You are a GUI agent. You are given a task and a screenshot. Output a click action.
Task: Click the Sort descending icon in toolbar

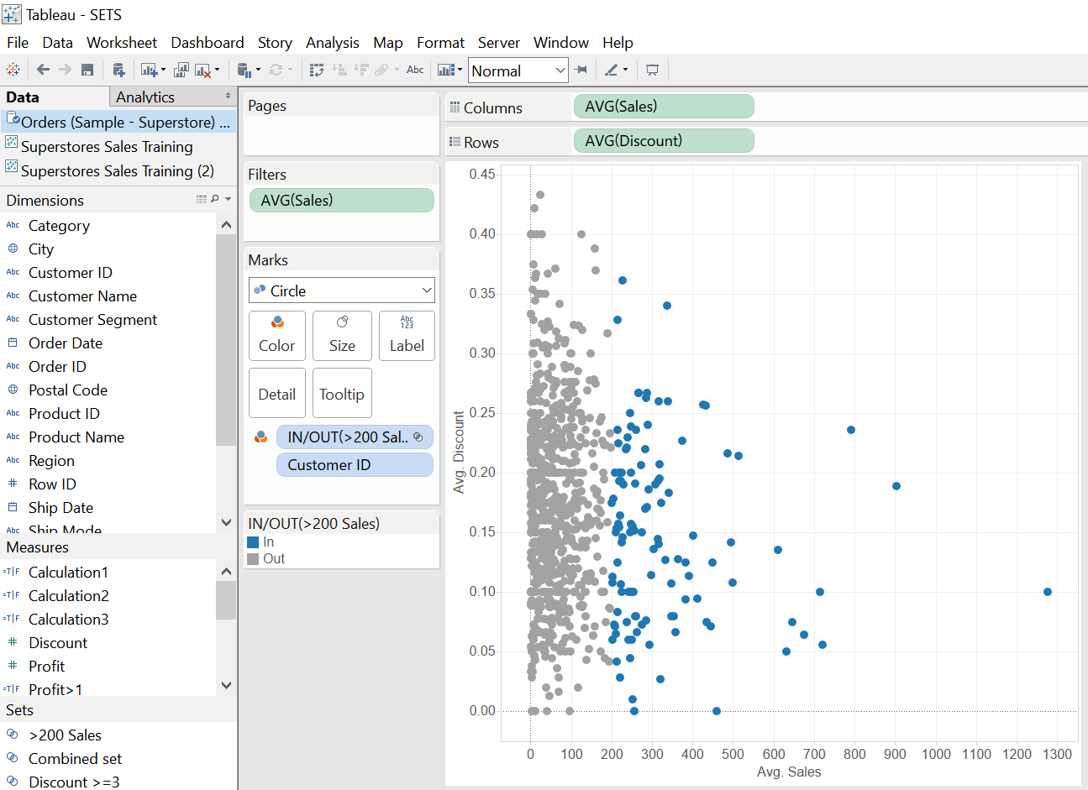pyautogui.click(x=361, y=70)
